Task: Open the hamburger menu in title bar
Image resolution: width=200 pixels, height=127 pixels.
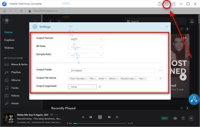Action: (174, 4)
